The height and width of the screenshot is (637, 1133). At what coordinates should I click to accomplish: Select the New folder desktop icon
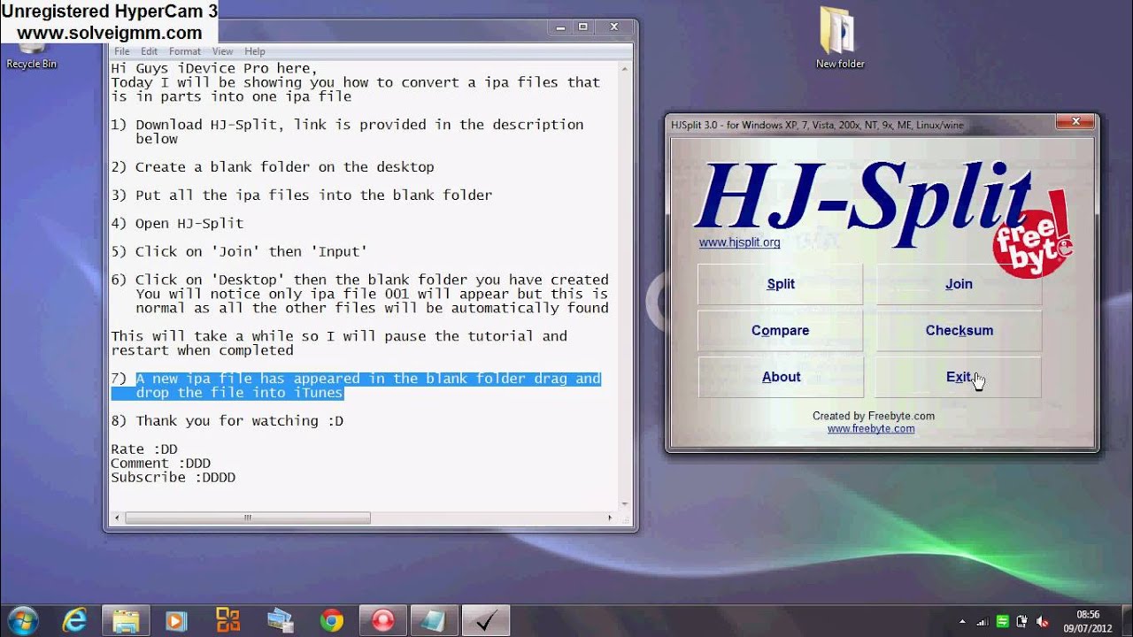click(x=840, y=39)
